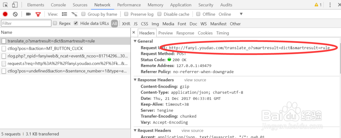Open the Audits tab
The width and height of the screenshot is (341, 138).
(226, 5)
